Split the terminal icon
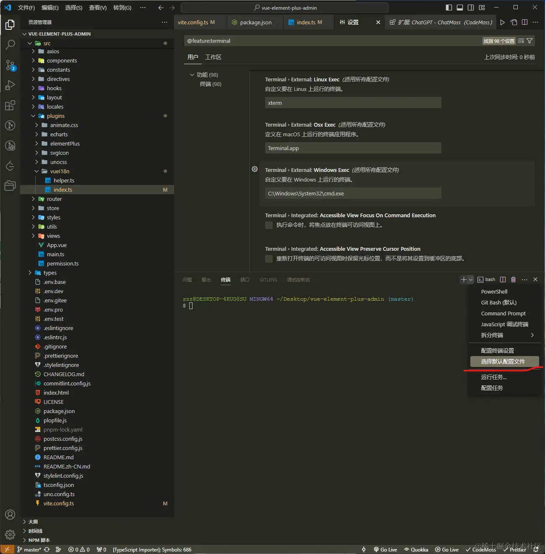The height and width of the screenshot is (554, 545). coord(503,279)
